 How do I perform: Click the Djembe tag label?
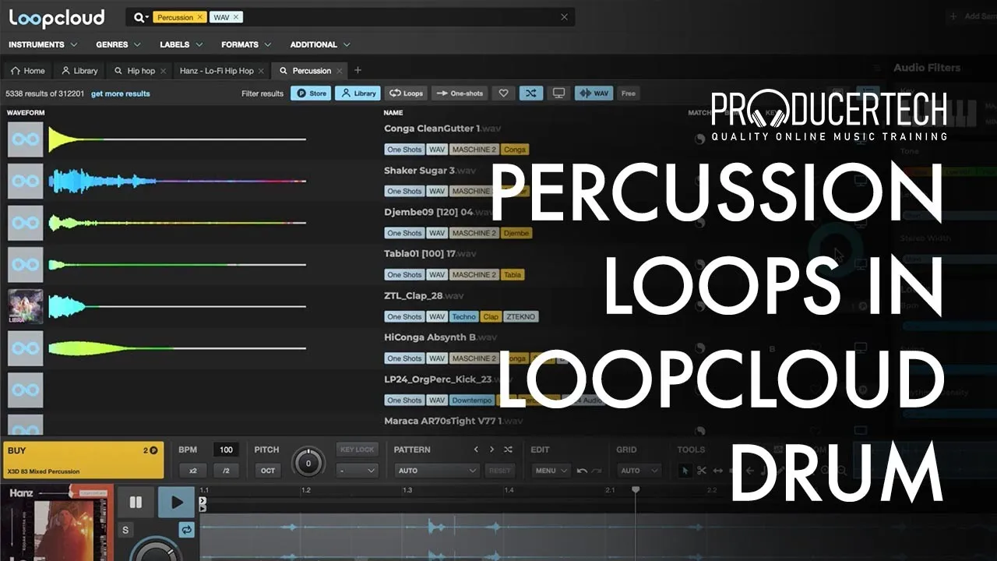tap(516, 233)
